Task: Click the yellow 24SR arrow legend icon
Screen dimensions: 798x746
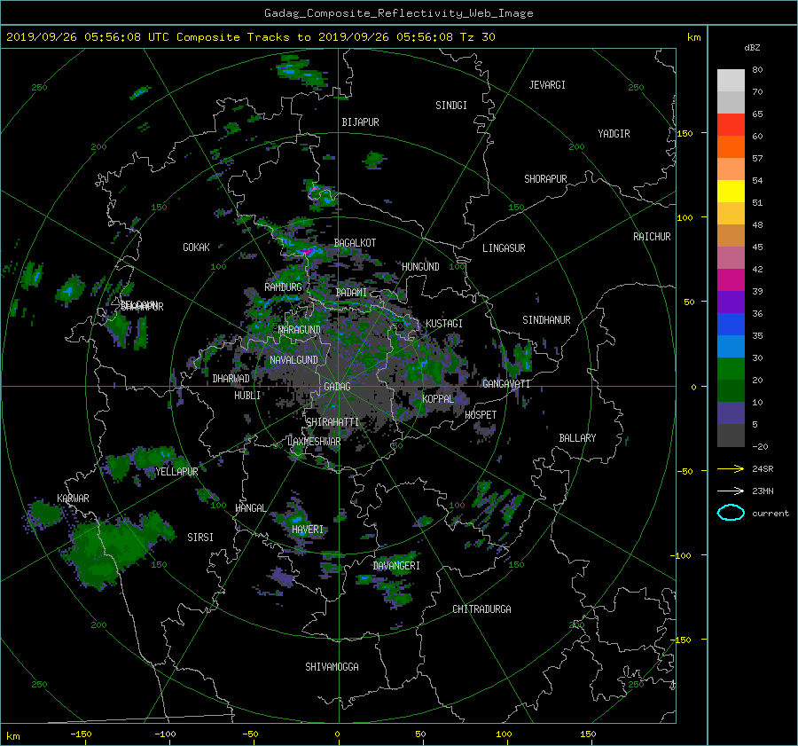Action: click(x=731, y=468)
